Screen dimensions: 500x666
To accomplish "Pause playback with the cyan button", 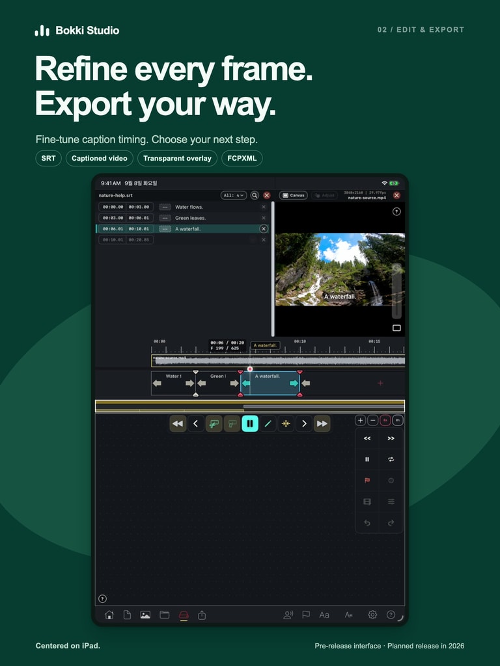I will (x=250, y=423).
